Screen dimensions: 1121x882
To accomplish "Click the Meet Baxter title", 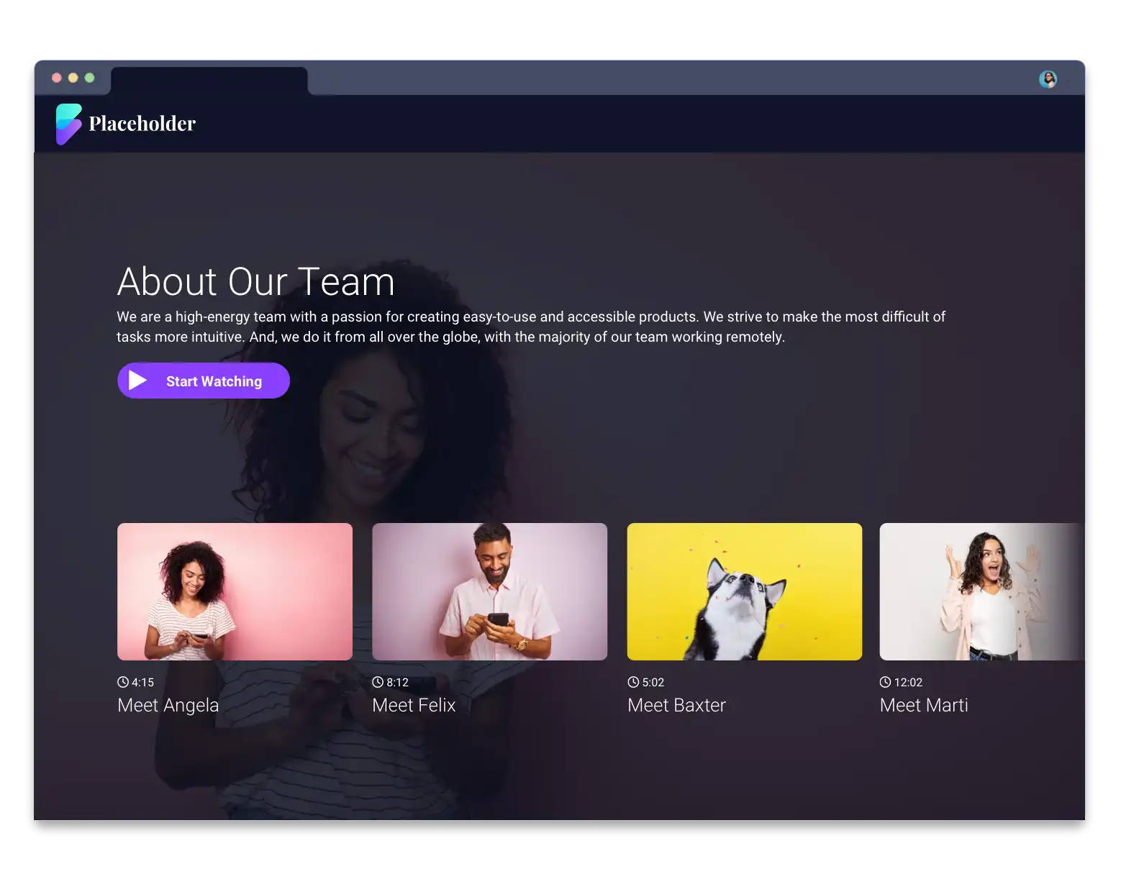I will click(676, 705).
